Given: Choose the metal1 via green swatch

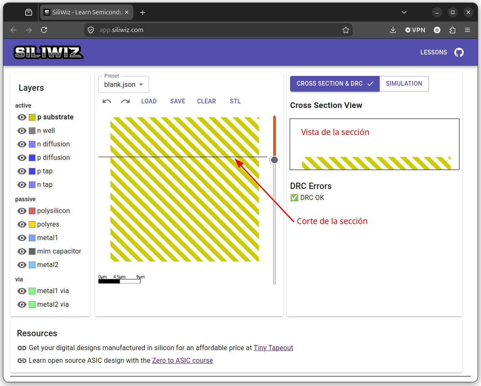Looking at the screenshot, I should 32,291.
